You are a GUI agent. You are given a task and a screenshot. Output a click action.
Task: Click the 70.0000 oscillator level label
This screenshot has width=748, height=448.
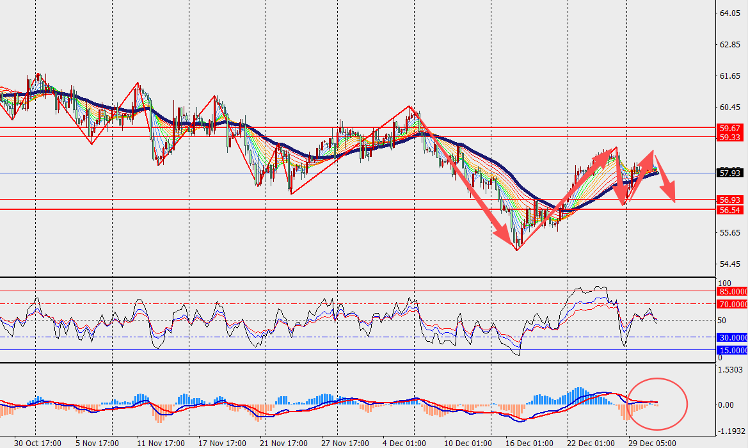coord(733,304)
